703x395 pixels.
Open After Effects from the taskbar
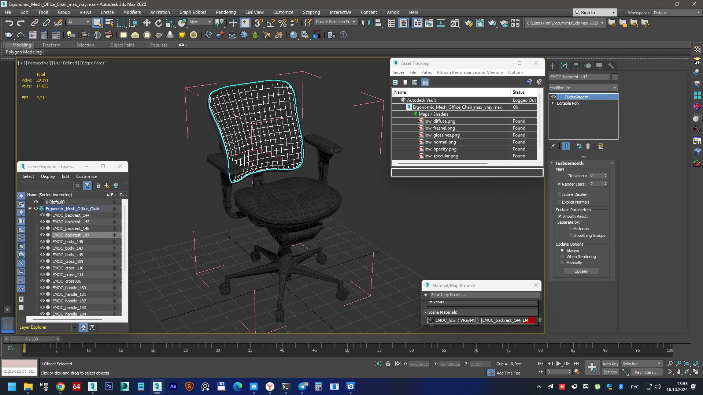click(173, 387)
